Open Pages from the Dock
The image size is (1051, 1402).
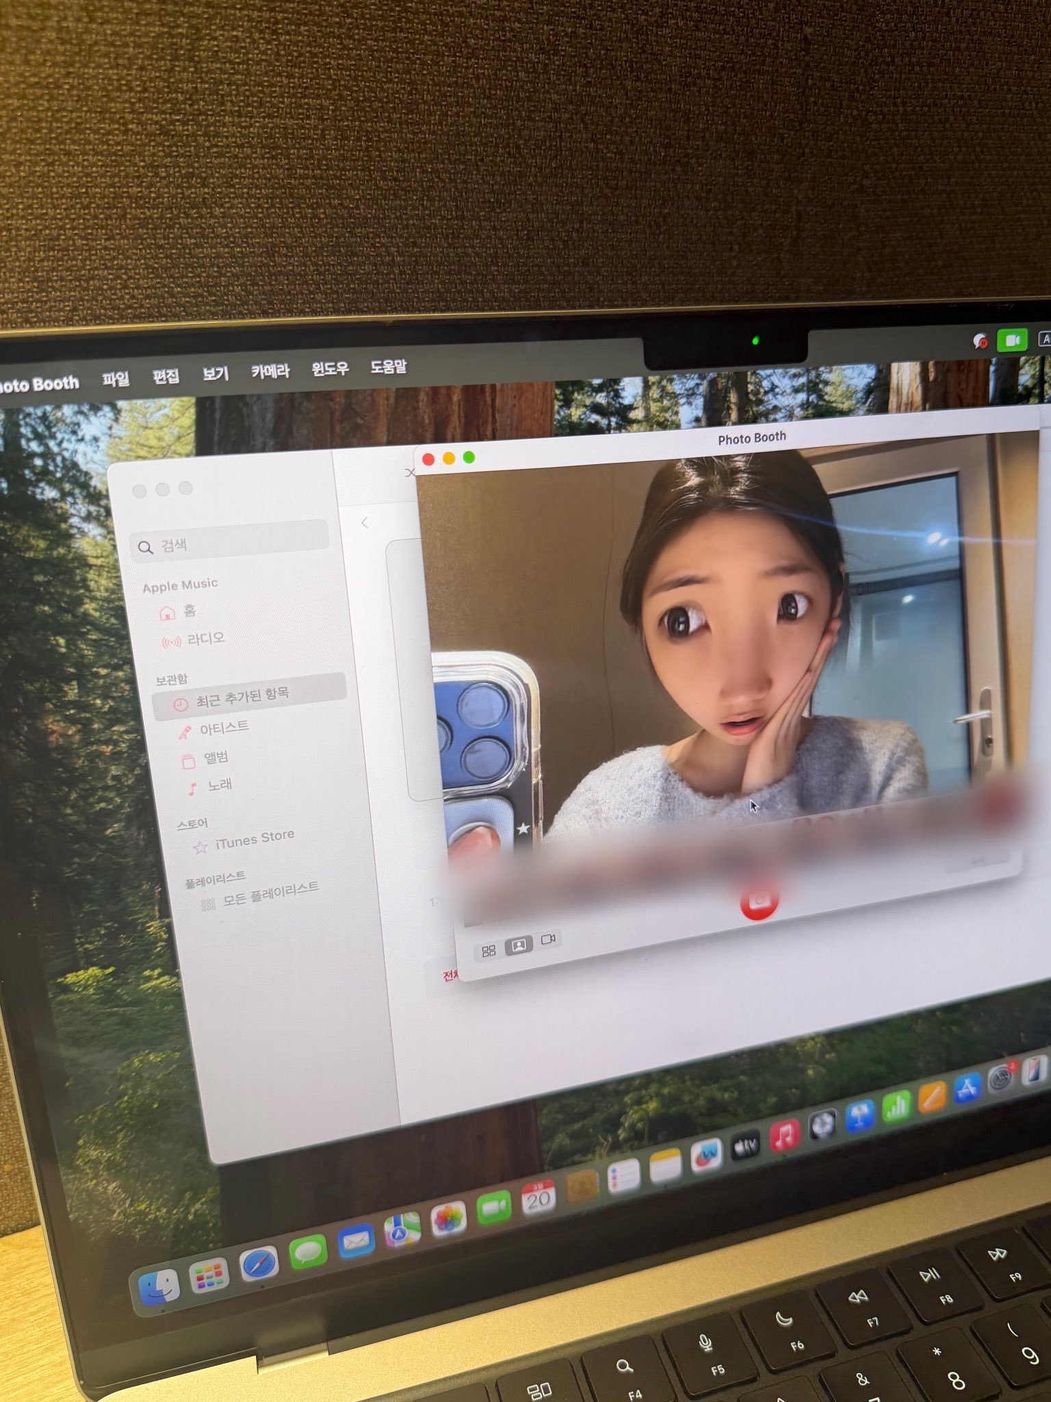[x=932, y=1098]
